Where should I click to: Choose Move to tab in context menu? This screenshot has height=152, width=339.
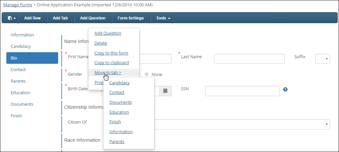pos(108,72)
